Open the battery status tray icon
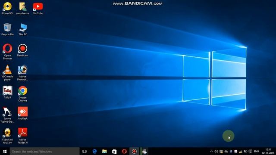The height and width of the screenshot is (155, 276). (x=245, y=151)
